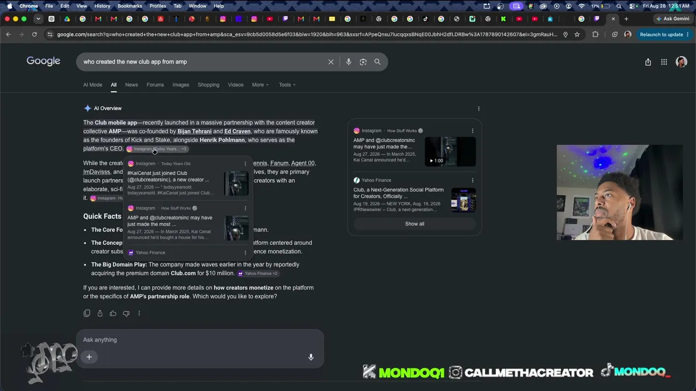Open the AI Overview header three-dot menu
Viewport: 696px width, 391px height.
[478, 109]
